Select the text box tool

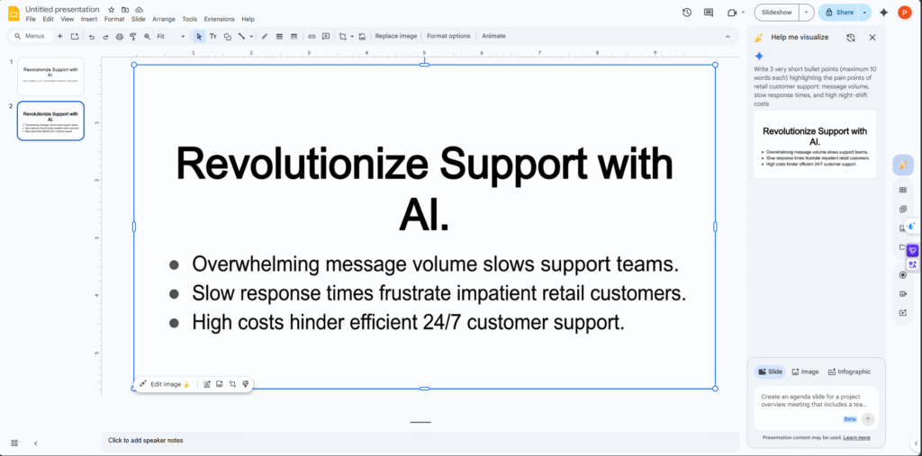click(213, 36)
